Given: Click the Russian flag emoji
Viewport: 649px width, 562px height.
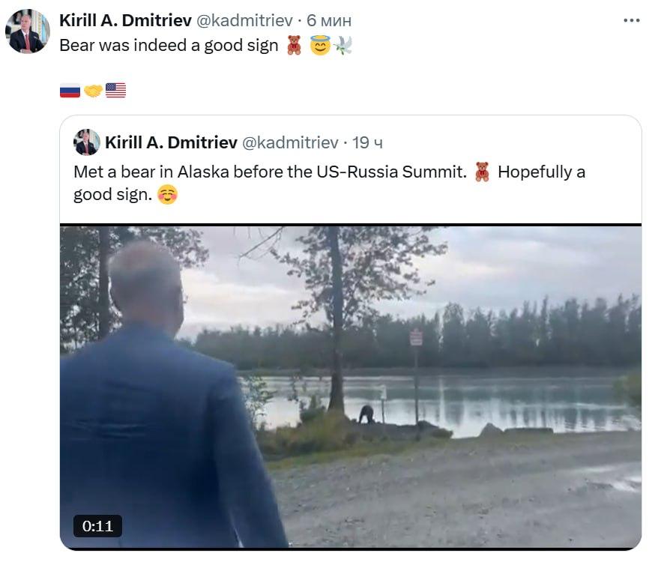Looking at the screenshot, I should pyautogui.click(x=70, y=91).
